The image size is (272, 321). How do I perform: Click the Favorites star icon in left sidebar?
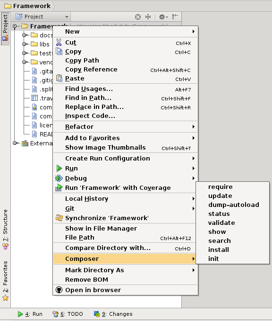(x=6, y=298)
